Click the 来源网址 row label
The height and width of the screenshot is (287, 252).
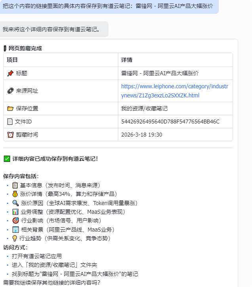(27, 91)
